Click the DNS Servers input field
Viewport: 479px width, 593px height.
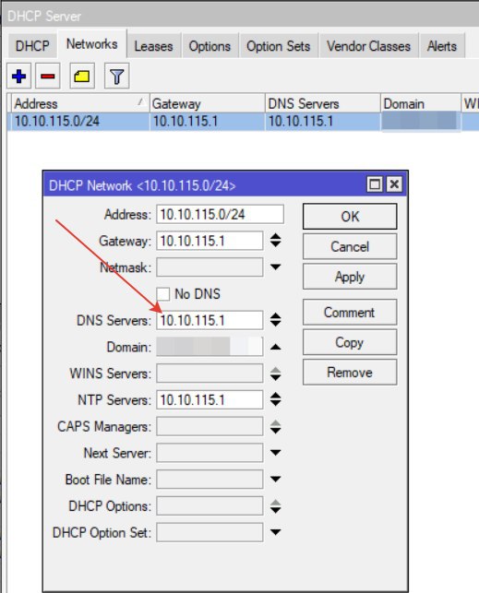point(210,320)
